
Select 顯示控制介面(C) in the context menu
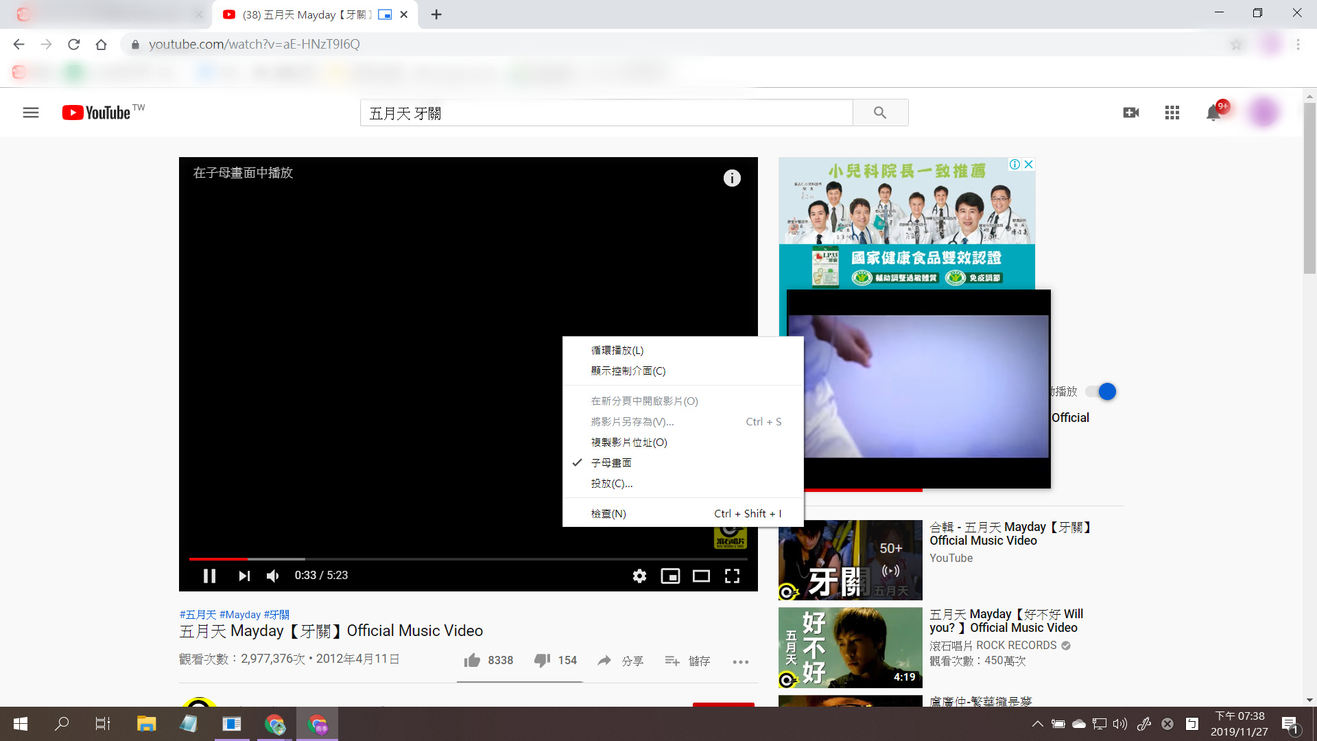683,370
